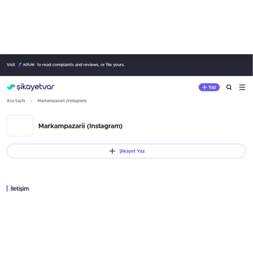Click the xolvie logo link
Viewport: 253px width, 253px height.
[x=26, y=64]
